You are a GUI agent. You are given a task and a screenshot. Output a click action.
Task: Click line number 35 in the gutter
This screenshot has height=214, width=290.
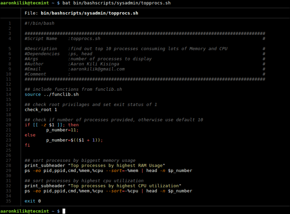pyautogui.click(x=9, y=201)
